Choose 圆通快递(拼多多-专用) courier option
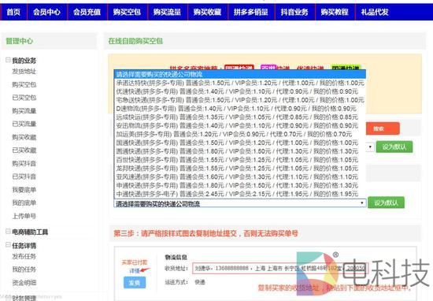Screen dimensions: 433x301 click(240, 151)
